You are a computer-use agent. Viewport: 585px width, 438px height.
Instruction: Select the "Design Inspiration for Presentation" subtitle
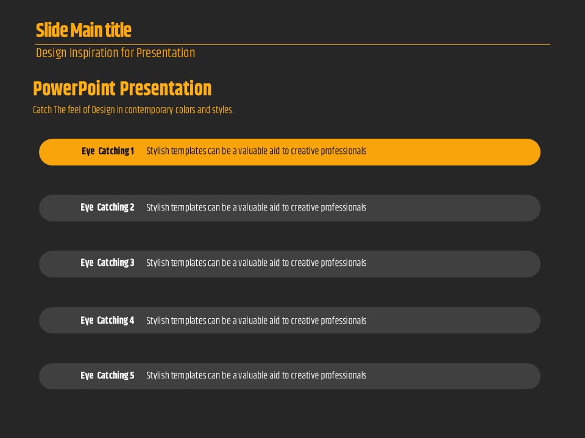click(115, 53)
